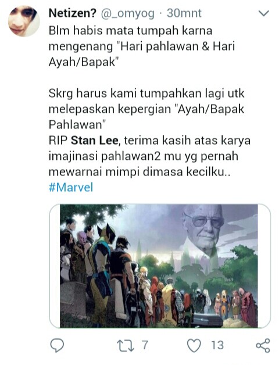The height and width of the screenshot is (365, 279).
Task: Click the retweet count 7
Action: [x=145, y=345]
